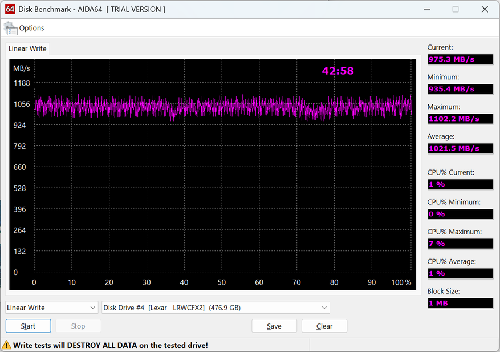Click the Start button
Screen dimensions: 500x352
click(29, 326)
